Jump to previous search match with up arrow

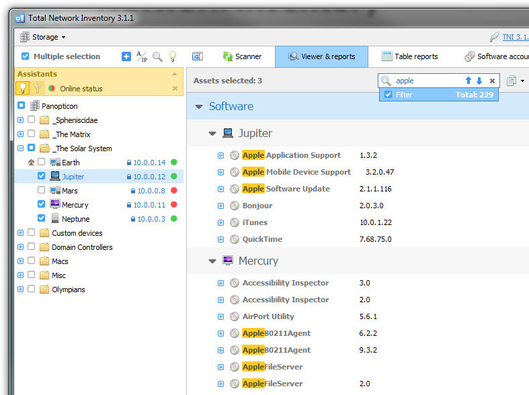click(469, 81)
